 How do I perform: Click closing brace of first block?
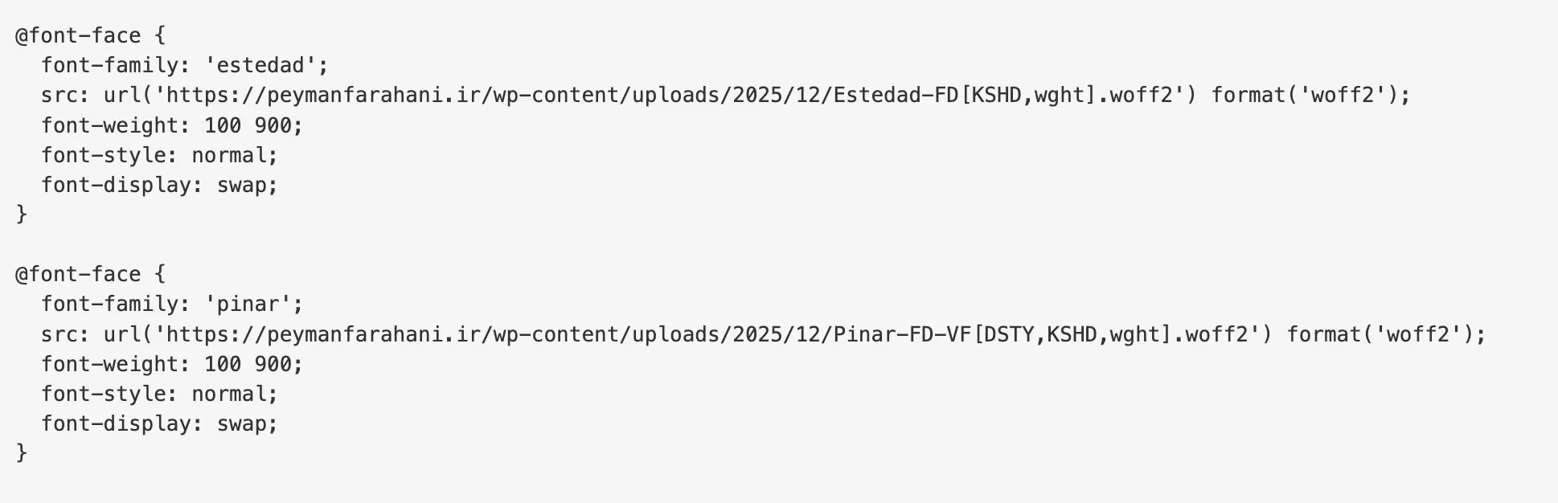tap(22, 215)
